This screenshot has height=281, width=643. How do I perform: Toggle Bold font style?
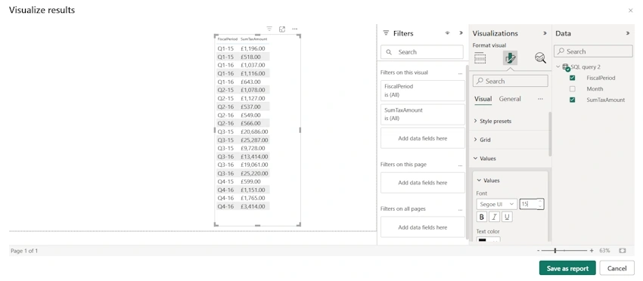click(x=482, y=217)
